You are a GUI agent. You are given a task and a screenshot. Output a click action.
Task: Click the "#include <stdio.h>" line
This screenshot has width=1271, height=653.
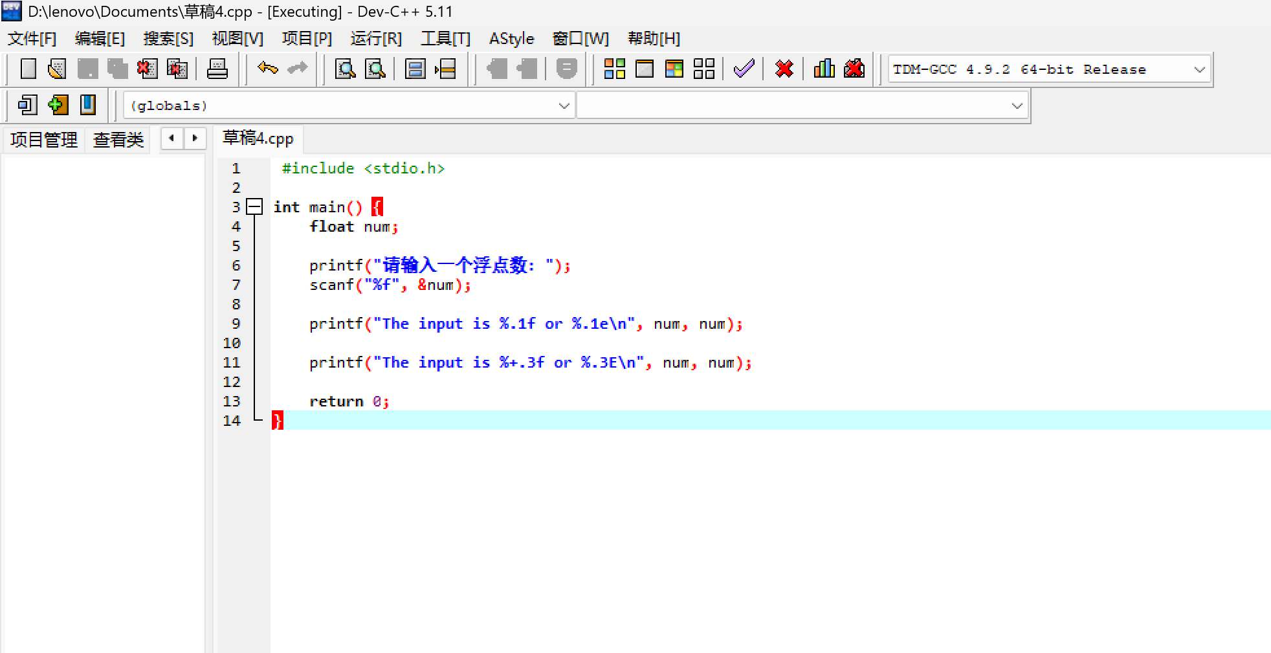tap(364, 168)
